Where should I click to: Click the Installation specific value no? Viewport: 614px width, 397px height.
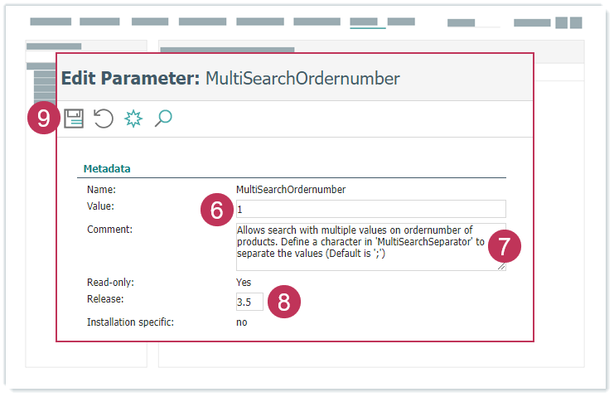241,322
